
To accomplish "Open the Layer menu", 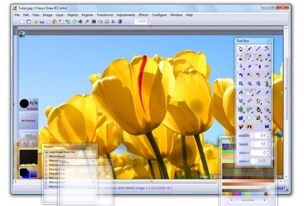I will pyautogui.click(x=59, y=15).
